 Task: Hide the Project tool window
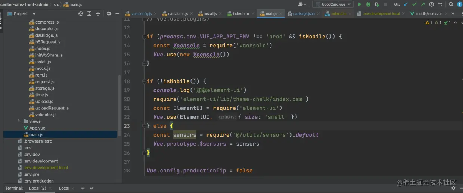click(117, 13)
